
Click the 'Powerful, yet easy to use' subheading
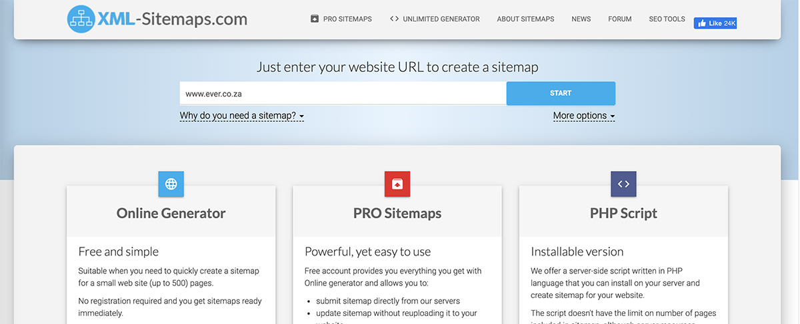(x=368, y=251)
